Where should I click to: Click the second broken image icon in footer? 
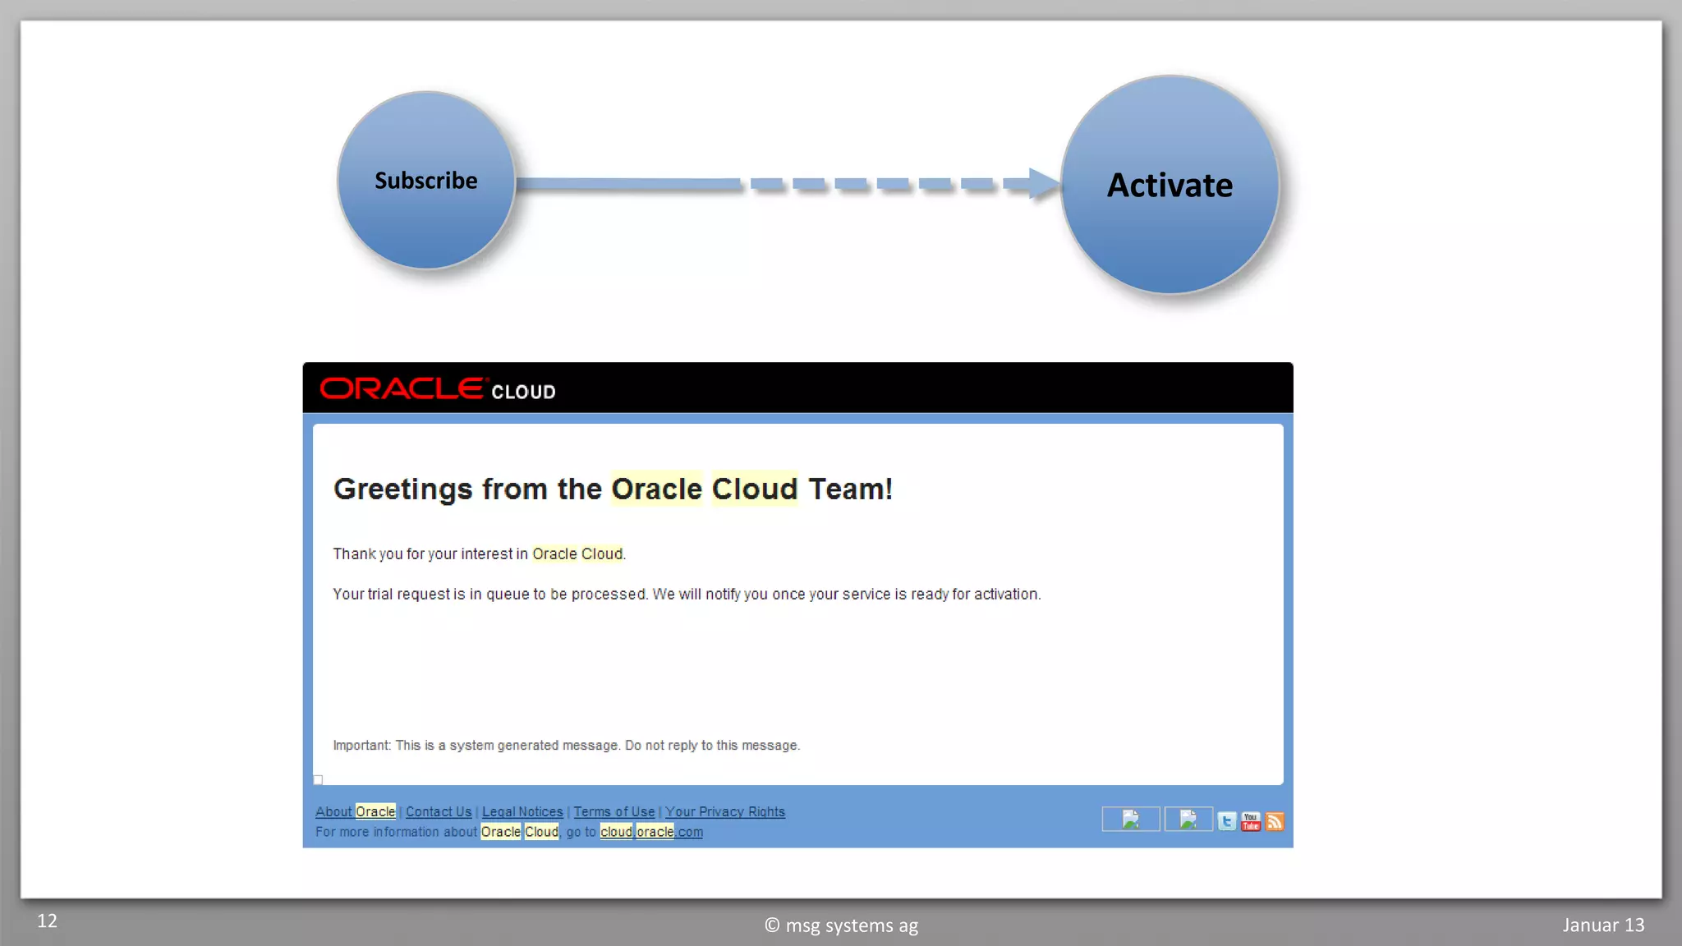pos(1188,820)
